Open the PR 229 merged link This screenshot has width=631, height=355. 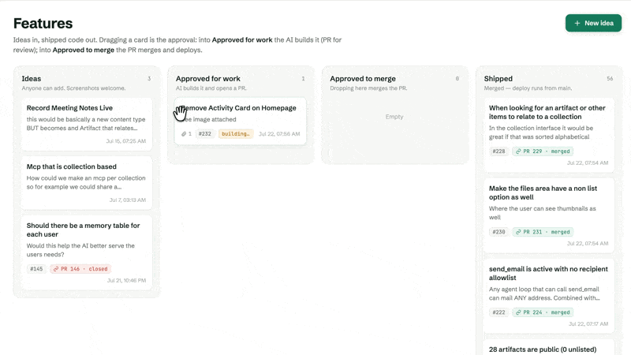pyautogui.click(x=543, y=151)
